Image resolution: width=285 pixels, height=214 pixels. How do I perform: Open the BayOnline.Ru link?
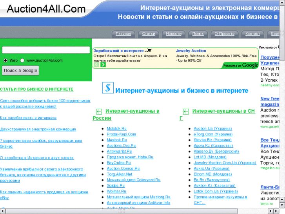pos(119,163)
